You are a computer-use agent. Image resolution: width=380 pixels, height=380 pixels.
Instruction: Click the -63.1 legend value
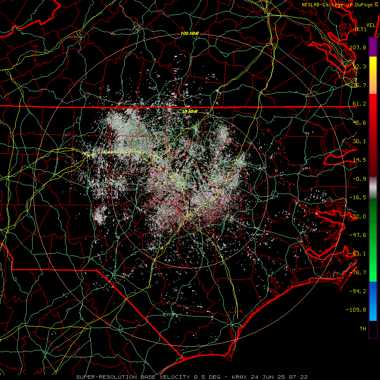pyautogui.click(x=358, y=254)
